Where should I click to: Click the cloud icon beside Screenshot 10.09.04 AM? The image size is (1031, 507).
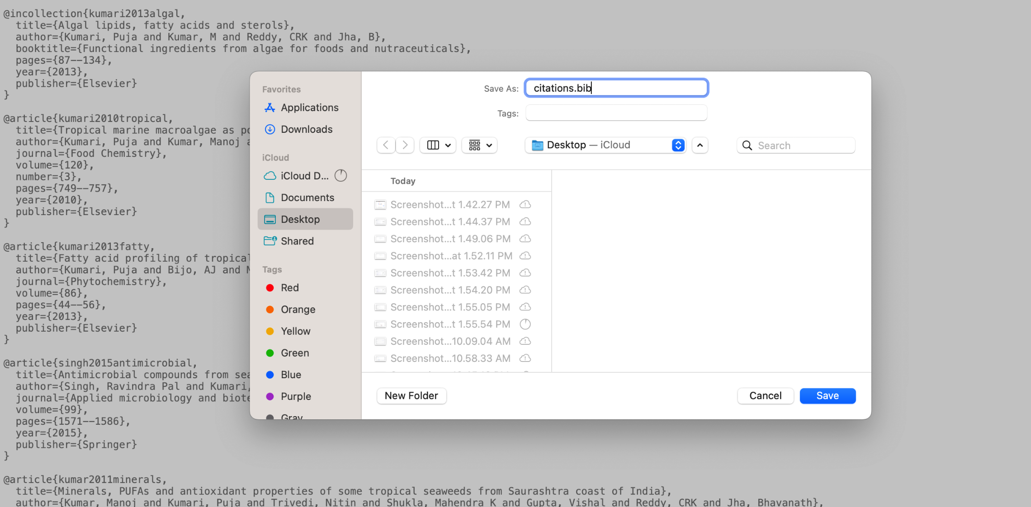click(x=525, y=341)
